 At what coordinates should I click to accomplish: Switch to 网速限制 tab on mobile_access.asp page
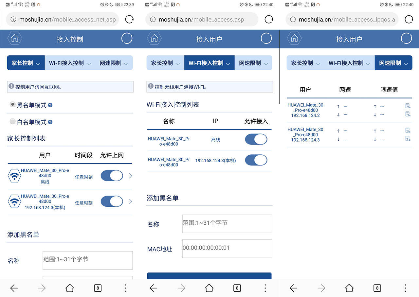[254, 63]
